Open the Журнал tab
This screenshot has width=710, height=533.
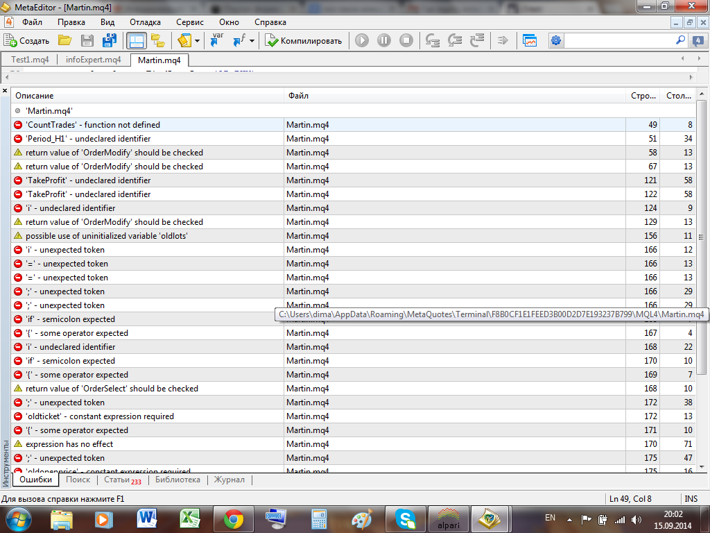[229, 480]
